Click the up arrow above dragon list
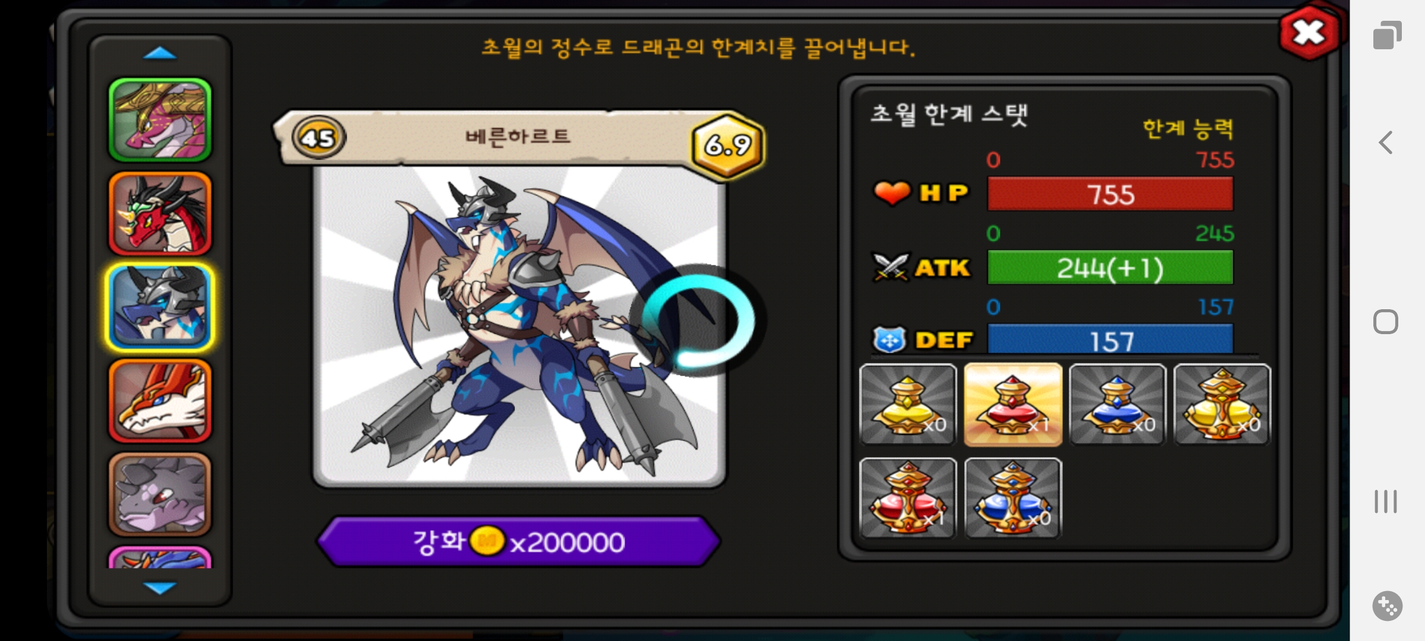The width and height of the screenshot is (1425, 641). [160, 53]
